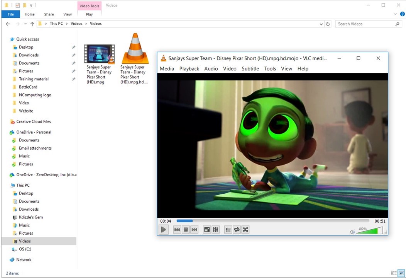The width and height of the screenshot is (406, 278).
Task: Toggle shuffle (random) in VLC
Action: pyautogui.click(x=245, y=230)
